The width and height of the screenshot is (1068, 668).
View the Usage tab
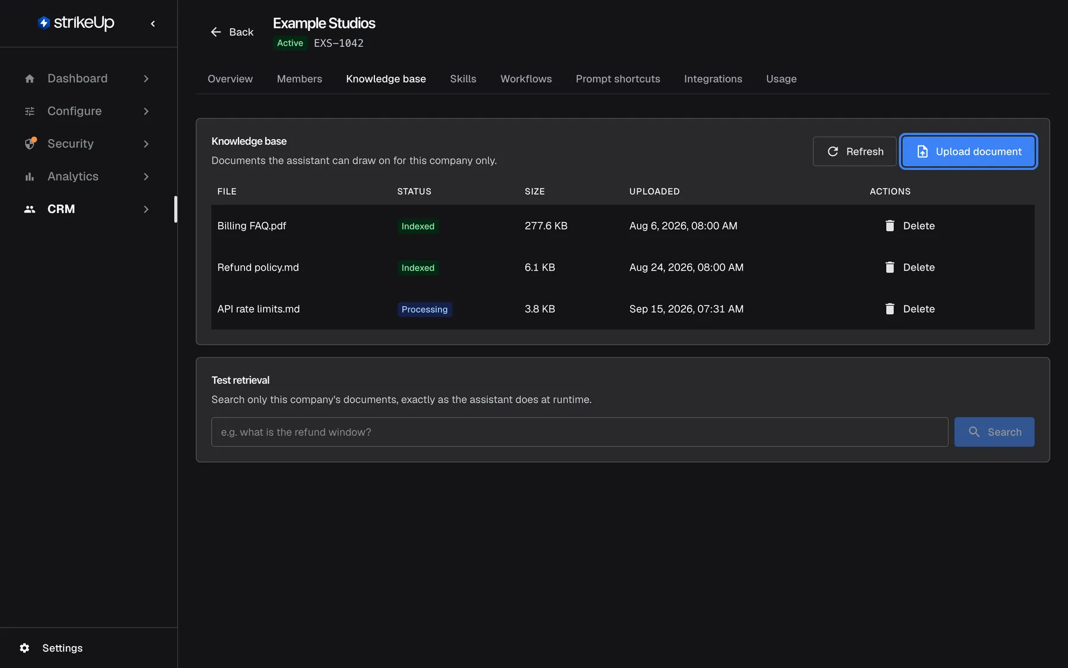pyautogui.click(x=781, y=79)
